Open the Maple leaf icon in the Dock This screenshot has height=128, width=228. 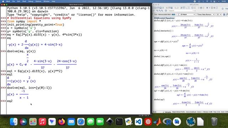point(191,122)
